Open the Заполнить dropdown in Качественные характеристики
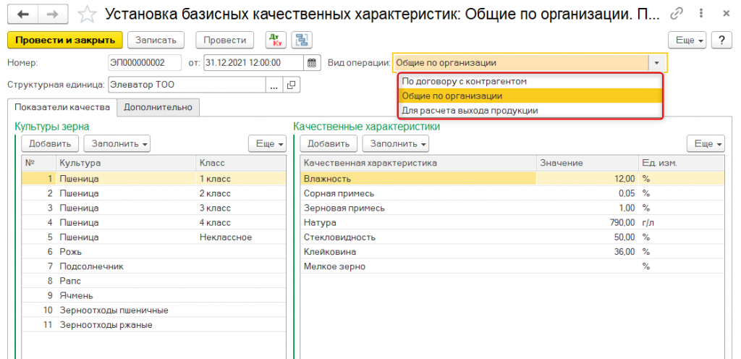The width and height of the screenshot is (741, 359). [395, 143]
